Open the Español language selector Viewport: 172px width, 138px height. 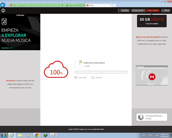click(124, 11)
